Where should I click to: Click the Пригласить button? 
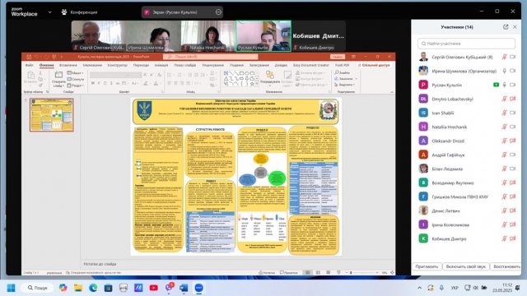coord(427,266)
